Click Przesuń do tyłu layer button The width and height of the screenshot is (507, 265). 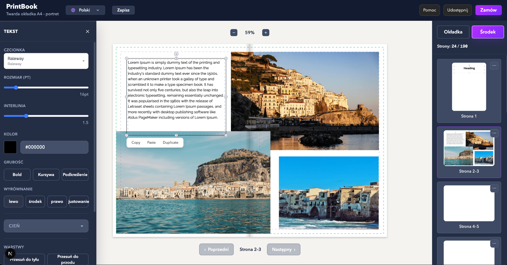(x=24, y=259)
